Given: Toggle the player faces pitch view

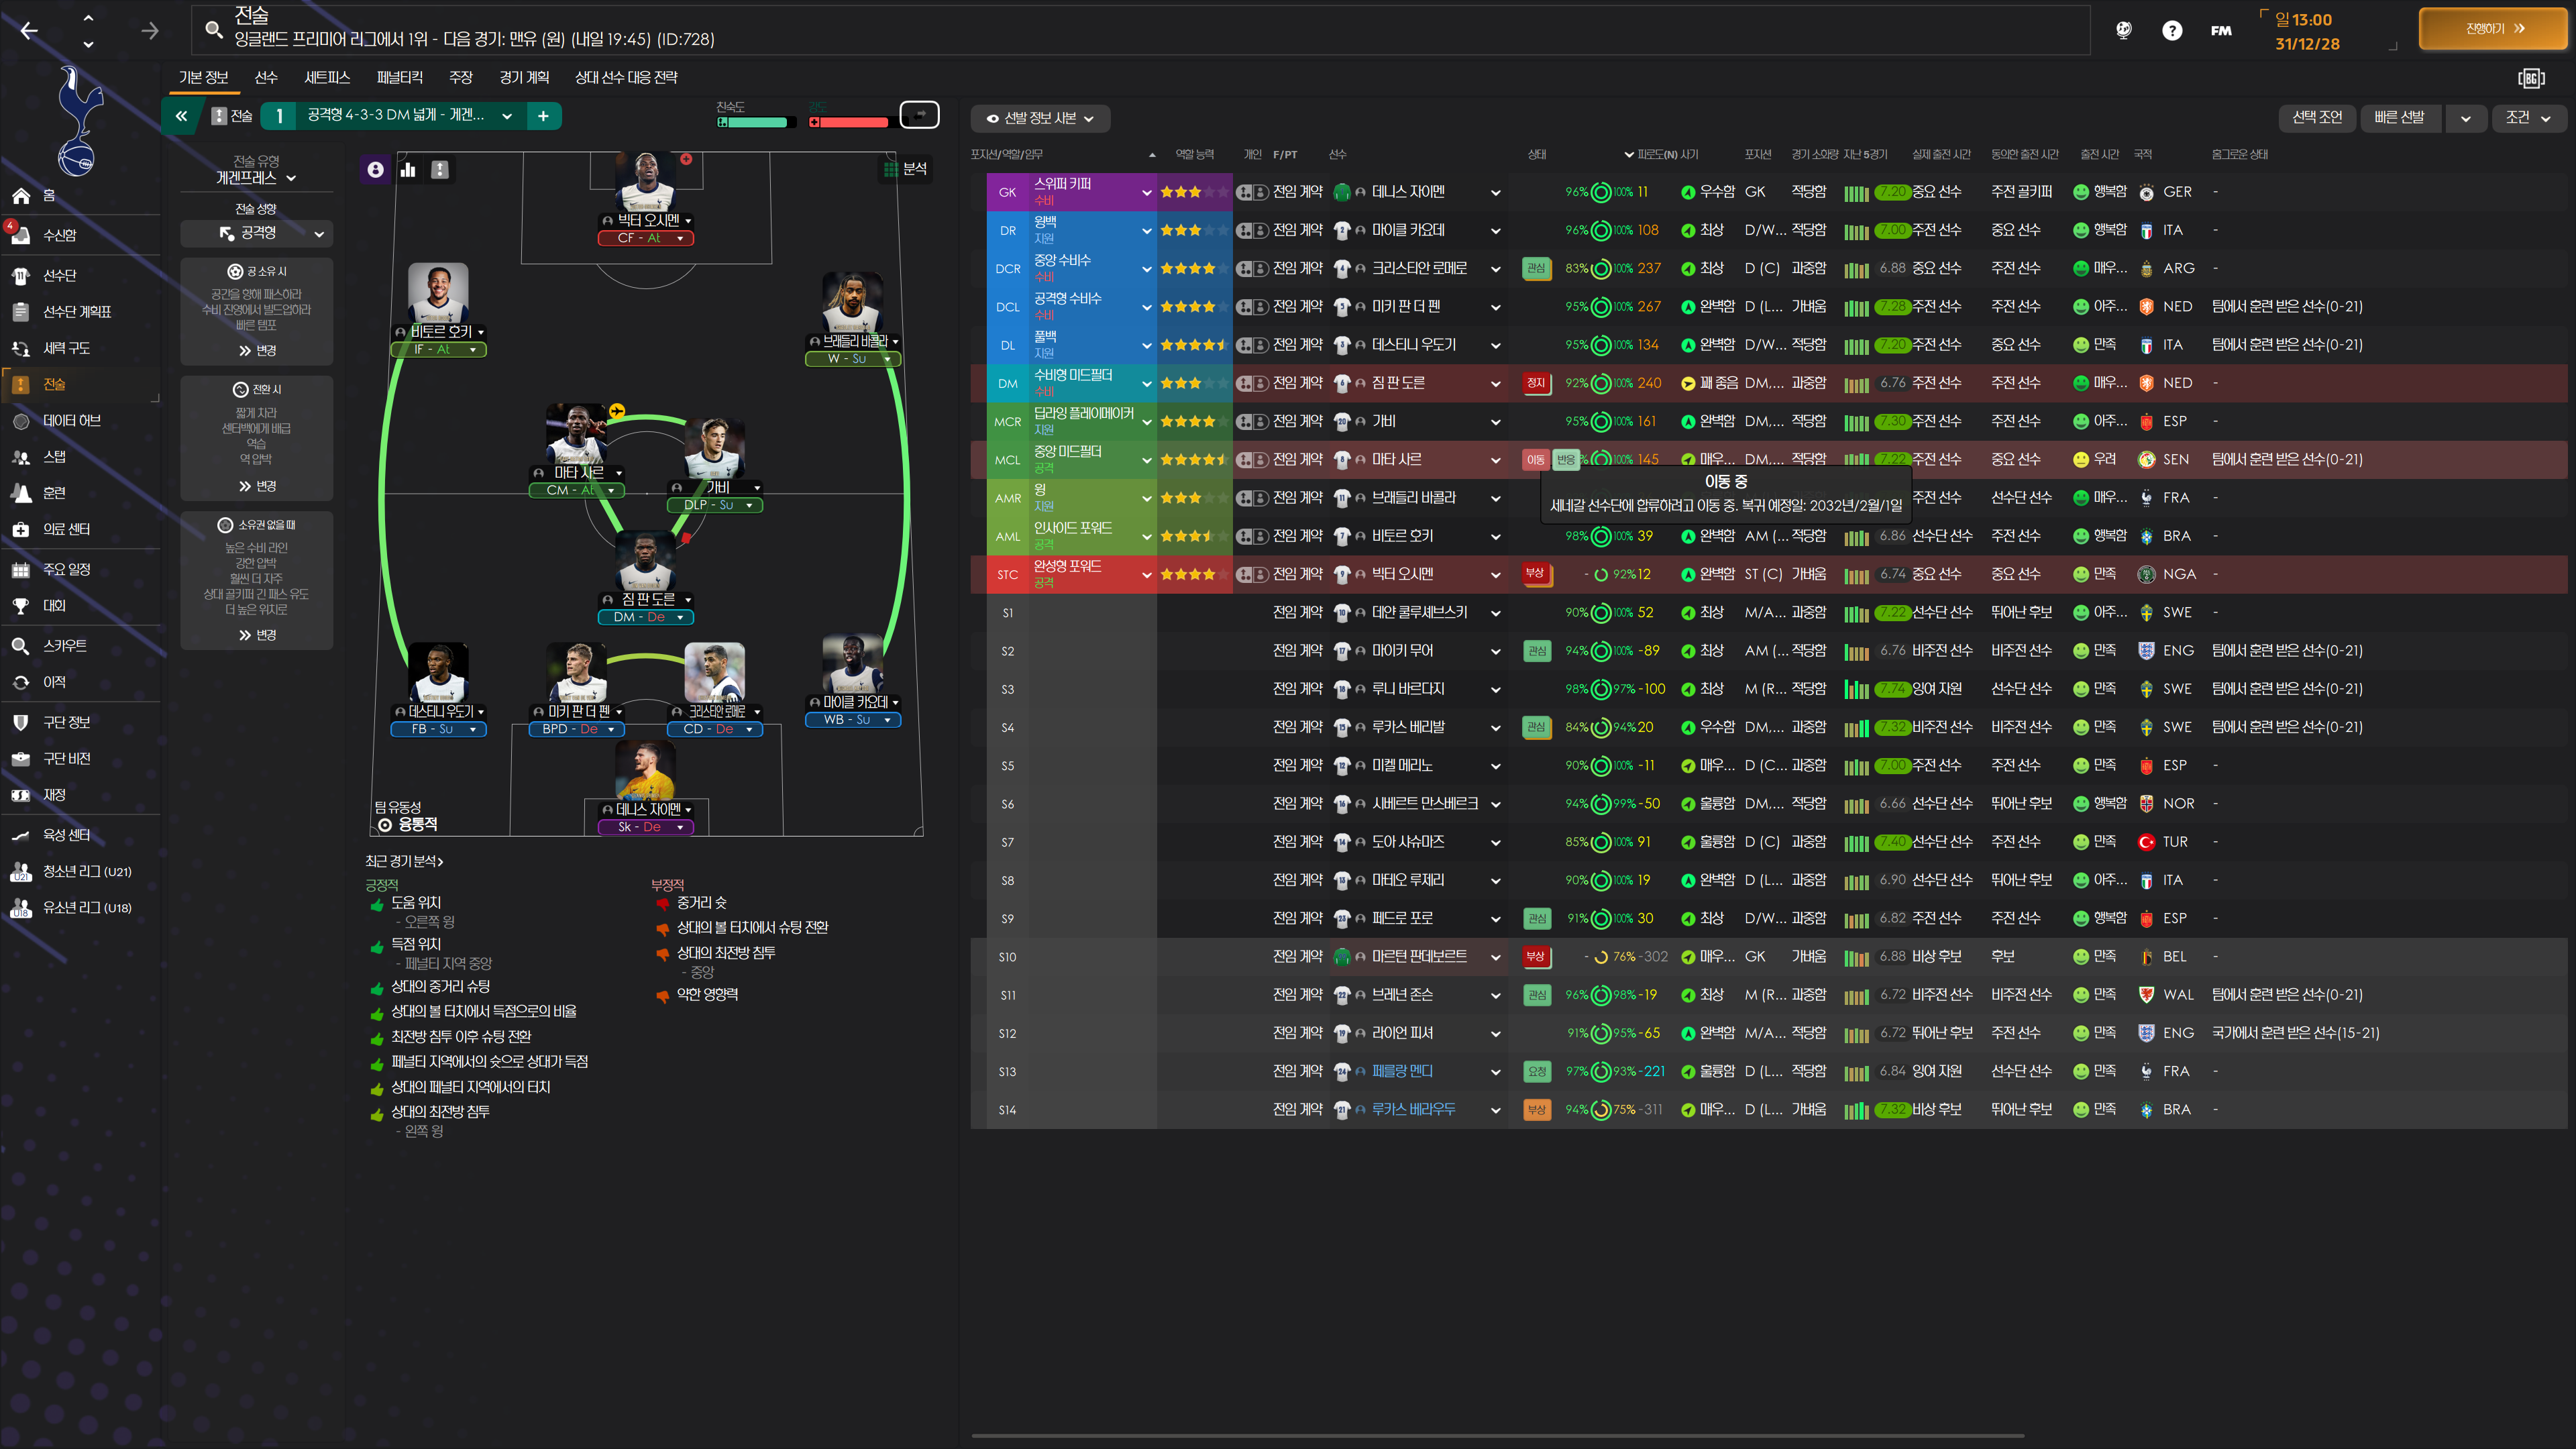Looking at the screenshot, I should click(375, 170).
